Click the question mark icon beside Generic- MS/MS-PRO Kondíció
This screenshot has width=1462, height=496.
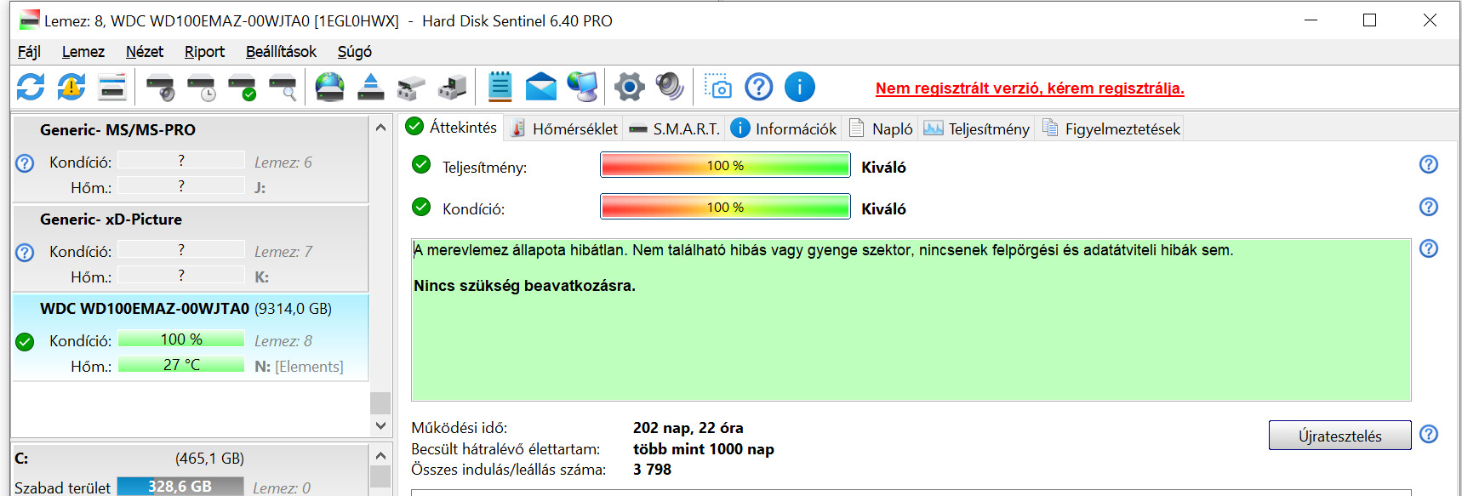[25, 163]
